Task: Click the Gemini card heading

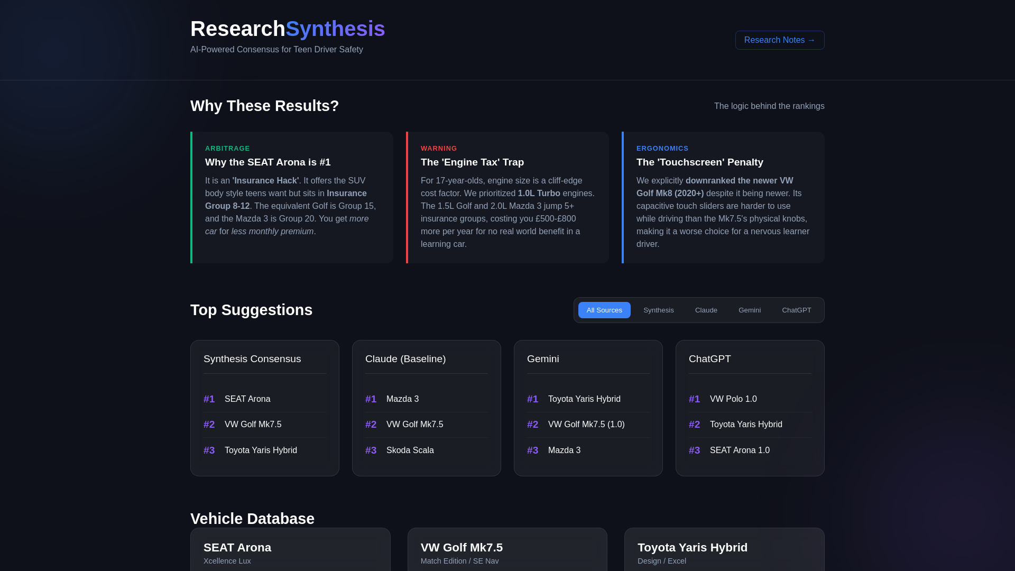Action: point(543,359)
